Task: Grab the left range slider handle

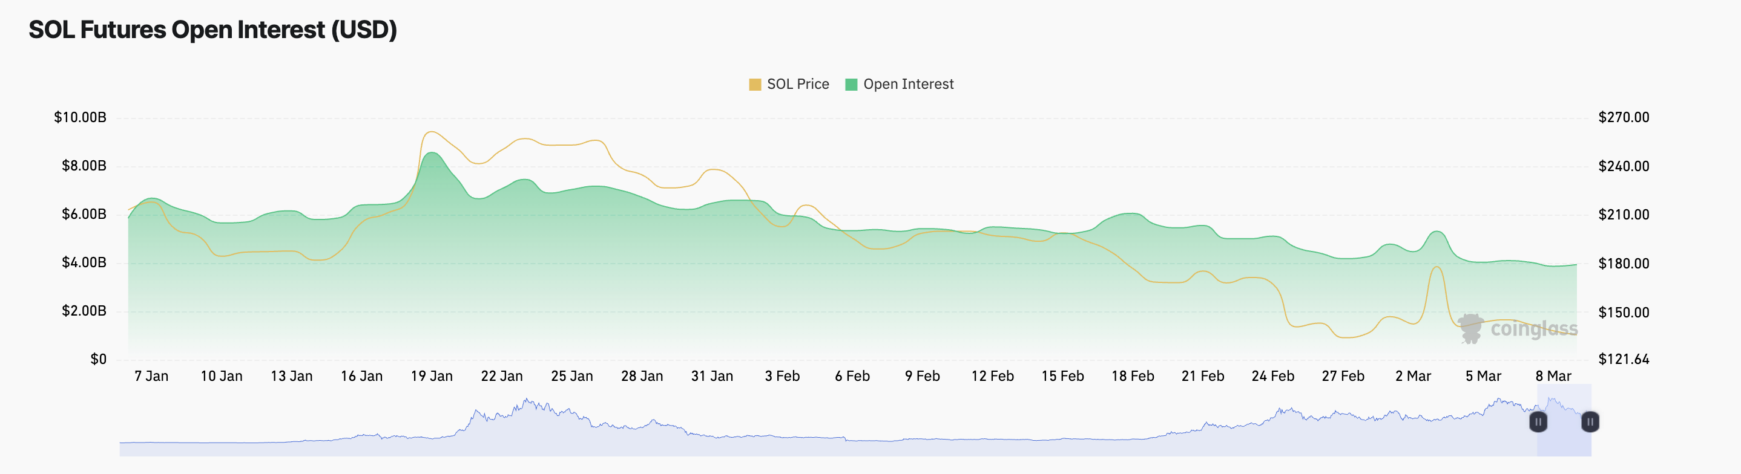Action: (1538, 422)
